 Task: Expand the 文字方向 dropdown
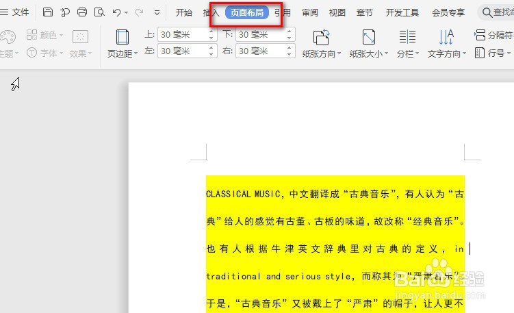point(464,53)
